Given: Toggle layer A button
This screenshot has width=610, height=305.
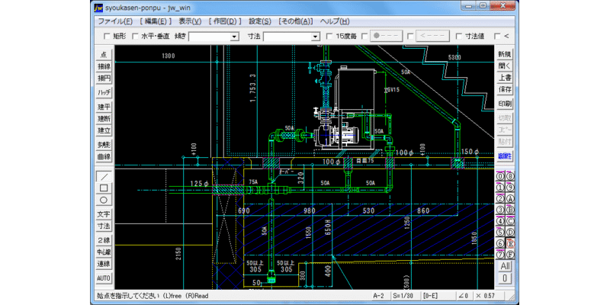Looking at the screenshot, I should click(510, 198).
